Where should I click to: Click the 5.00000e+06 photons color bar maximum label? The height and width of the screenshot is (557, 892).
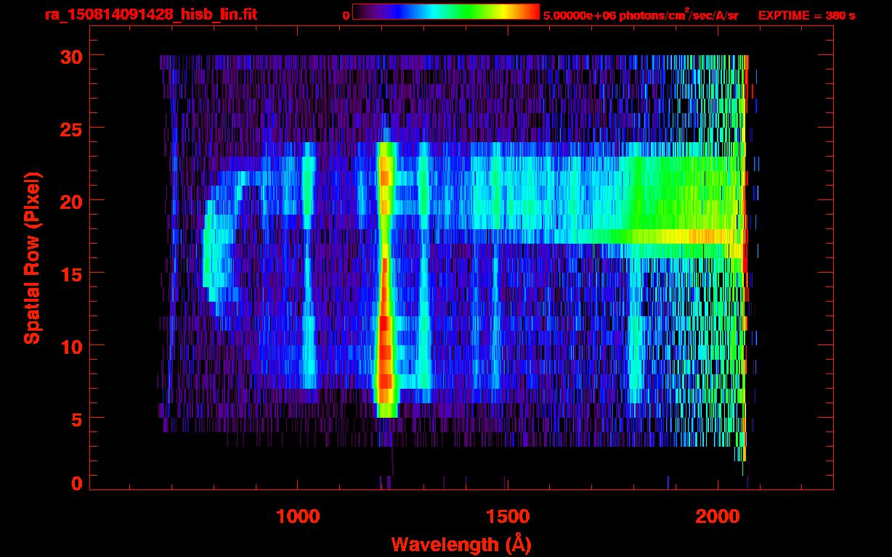[x=641, y=15]
